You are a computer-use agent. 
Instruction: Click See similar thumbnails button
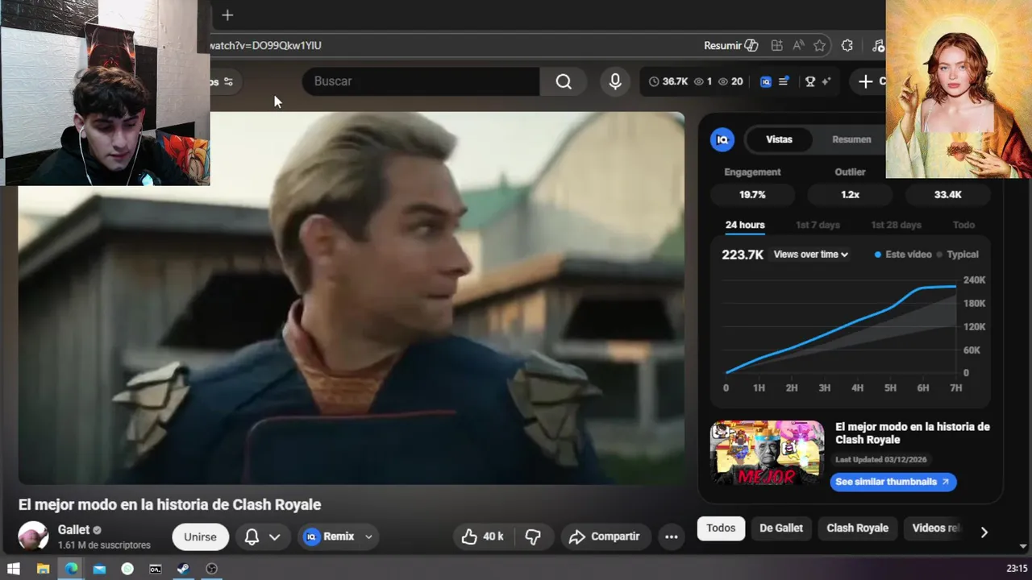point(893,482)
